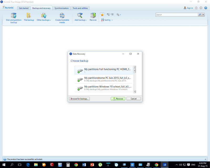Cancel the Data Recovery dialog
The height and width of the screenshot is (168, 210).
(134, 99)
